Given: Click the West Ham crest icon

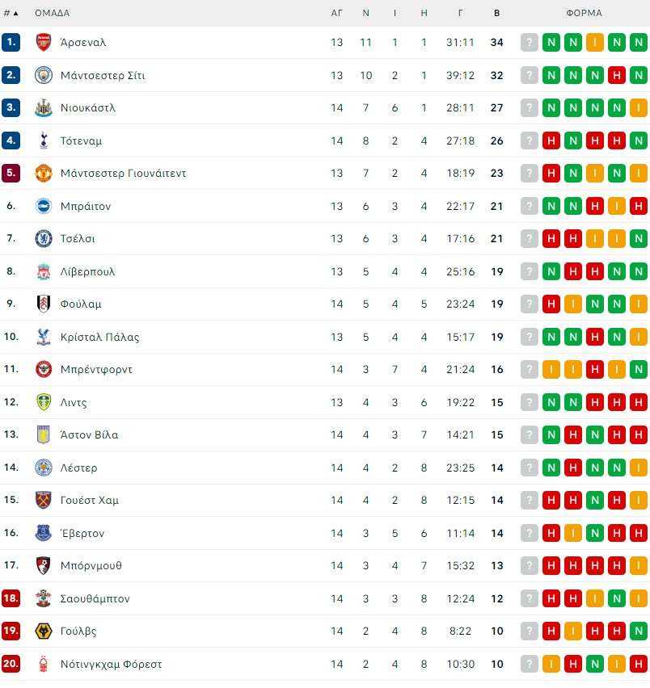Looking at the screenshot, I should pyautogui.click(x=44, y=500).
